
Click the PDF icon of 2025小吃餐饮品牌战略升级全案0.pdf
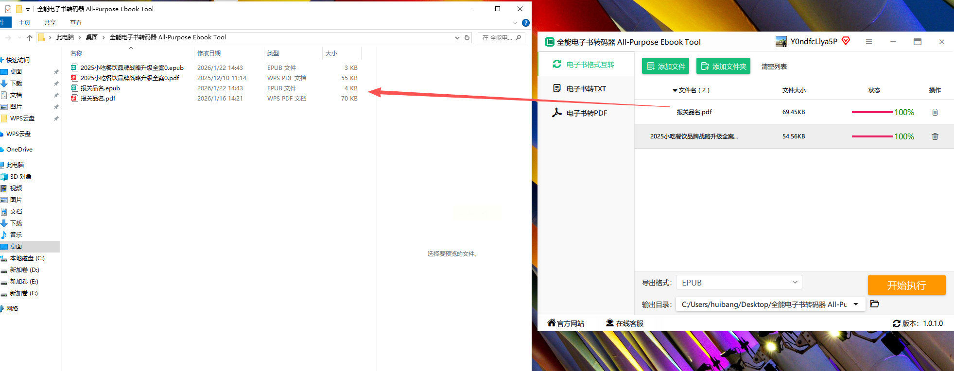[x=74, y=78]
